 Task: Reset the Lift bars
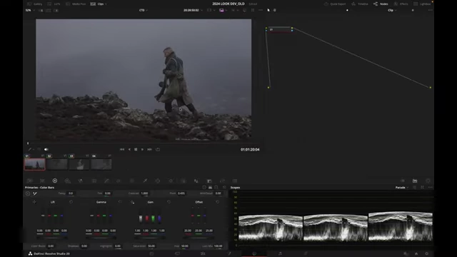(x=71, y=202)
